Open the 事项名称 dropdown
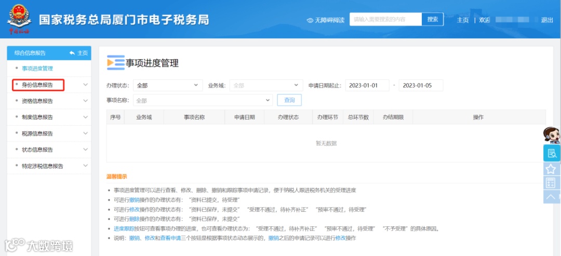561x256 pixels. (x=203, y=100)
